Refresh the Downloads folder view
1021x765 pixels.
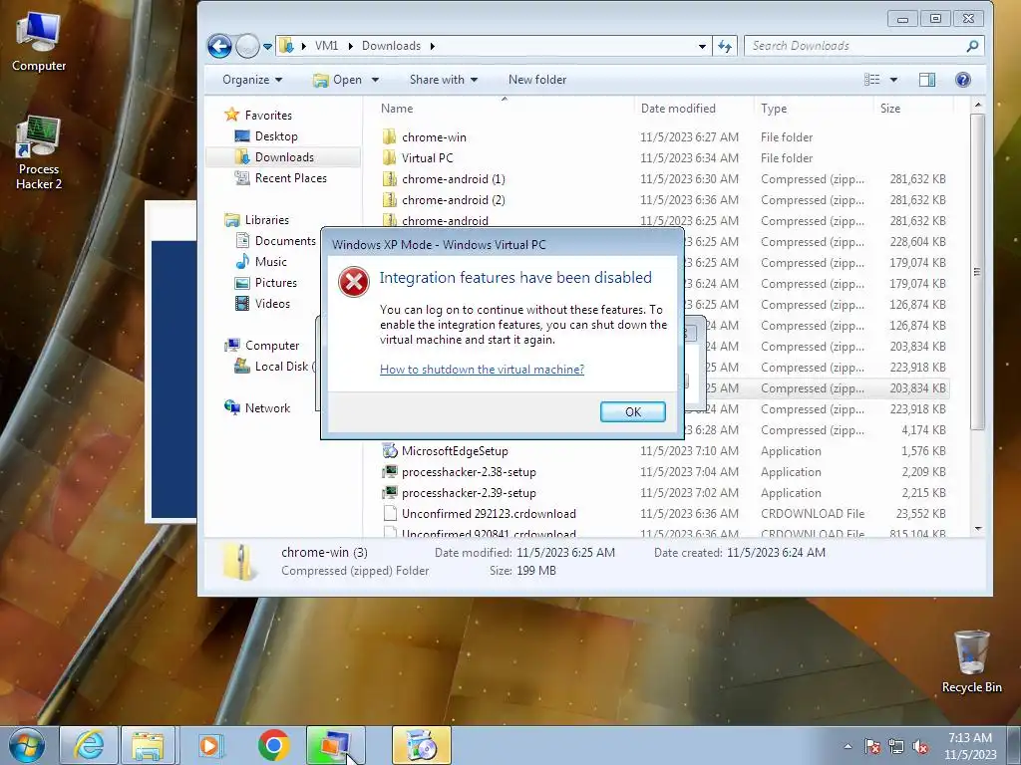pyautogui.click(x=725, y=46)
